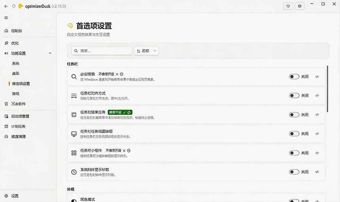Click the vertical scrollbar of the settings list
This screenshot has width=340, height=202.
(327, 89)
